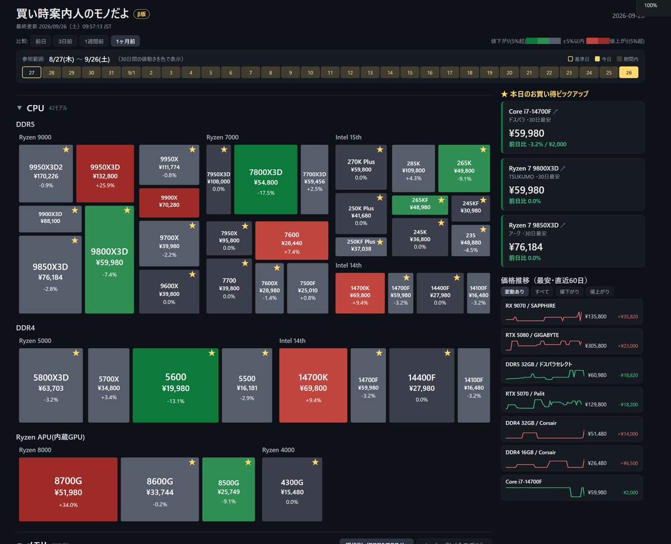Open the DDR4 16GB / Corsair trend row

coord(572,458)
